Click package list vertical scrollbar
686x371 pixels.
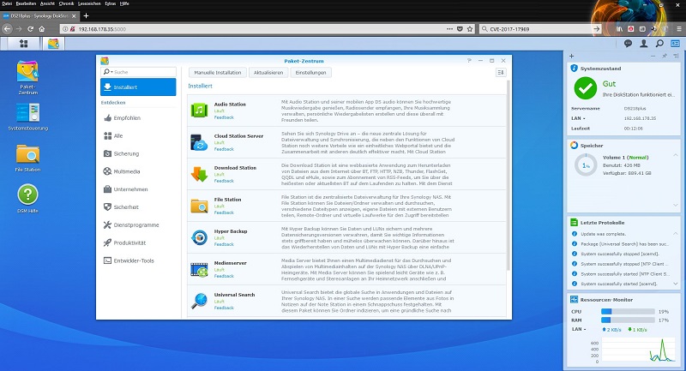click(508, 175)
